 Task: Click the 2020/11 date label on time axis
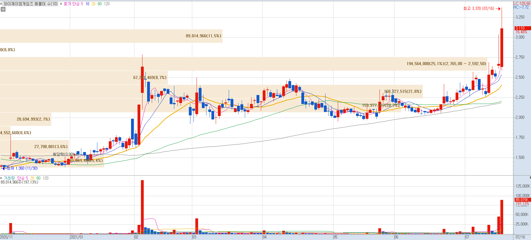[x=6, y=237]
